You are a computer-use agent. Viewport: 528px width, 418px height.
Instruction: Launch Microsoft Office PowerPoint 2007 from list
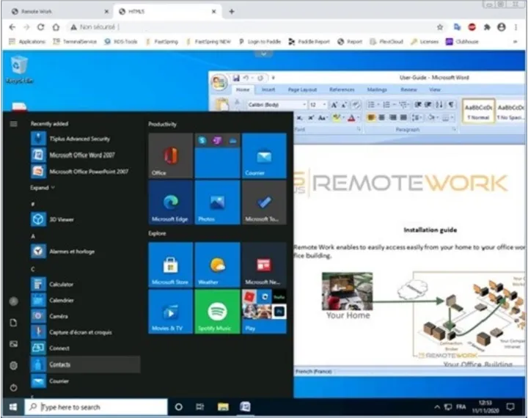[85, 172]
